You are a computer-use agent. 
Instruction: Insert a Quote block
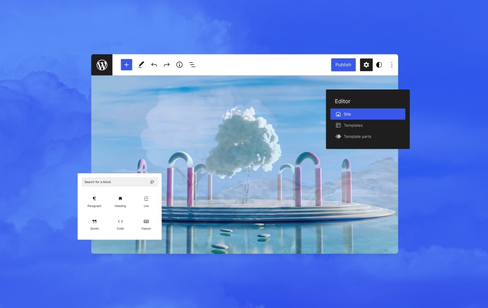click(94, 224)
